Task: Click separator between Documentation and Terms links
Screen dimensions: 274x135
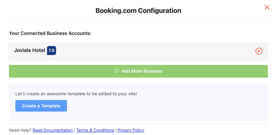Action: (75, 130)
